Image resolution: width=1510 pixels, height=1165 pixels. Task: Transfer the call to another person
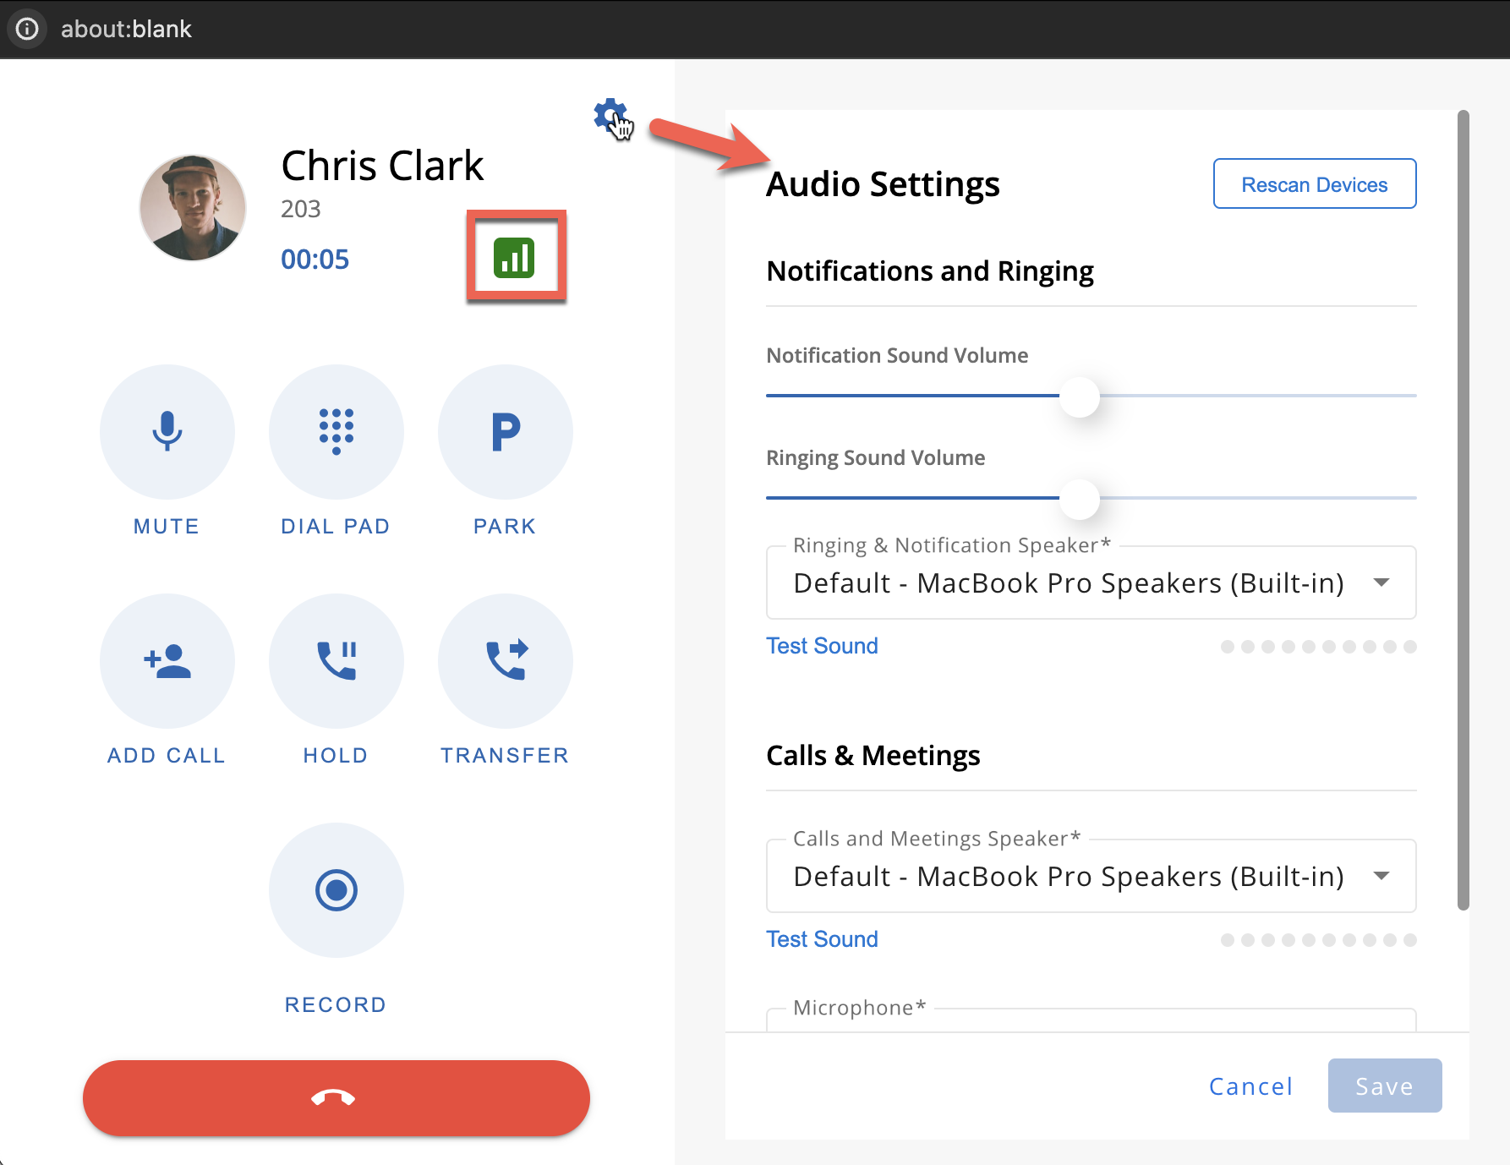click(505, 660)
